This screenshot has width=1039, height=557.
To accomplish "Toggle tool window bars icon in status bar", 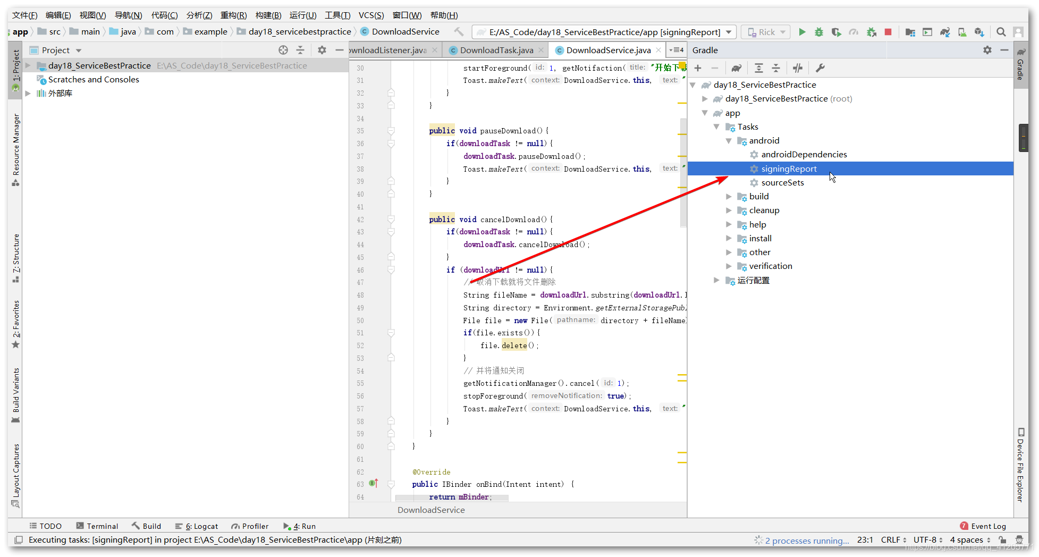I will coord(19,540).
